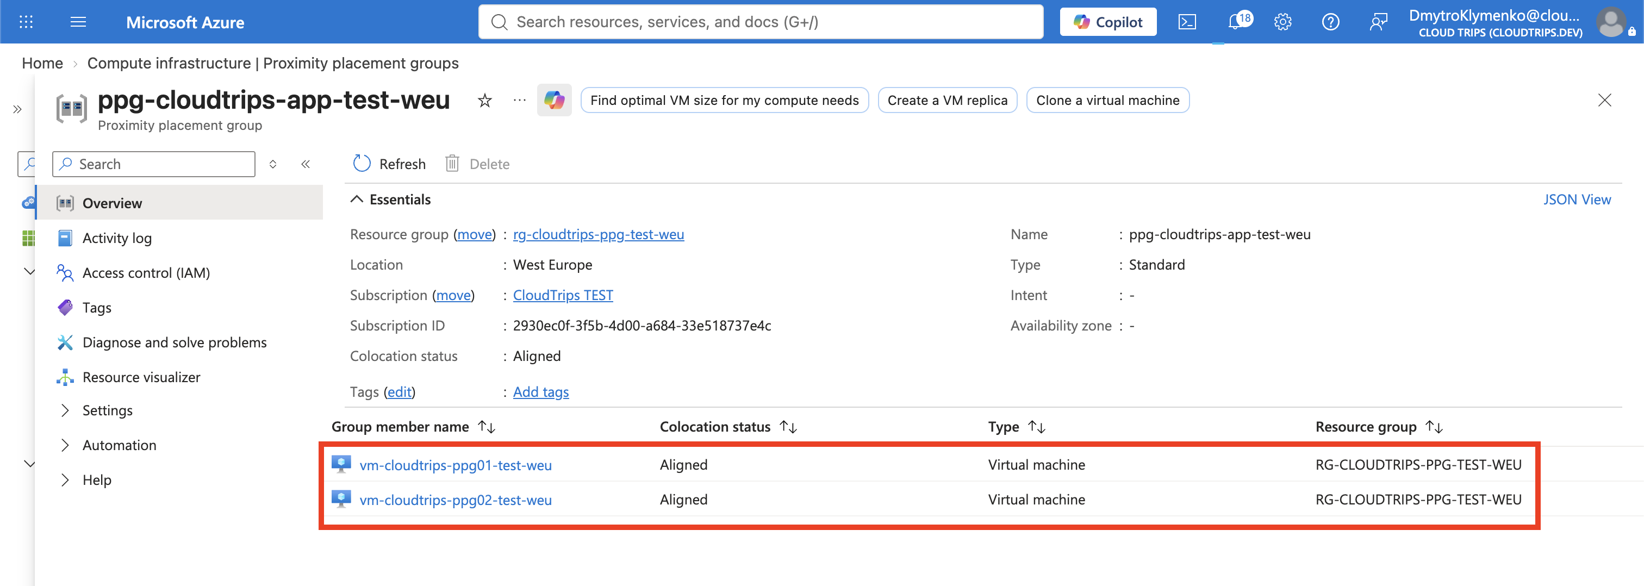Go to Home breadcrumb
Screen dimensions: 1644x586
42,63
